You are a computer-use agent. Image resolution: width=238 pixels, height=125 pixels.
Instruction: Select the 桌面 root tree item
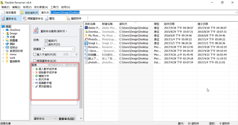click(x=8, y=26)
